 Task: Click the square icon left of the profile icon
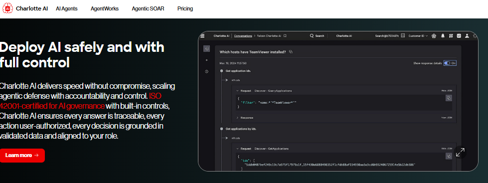click(459, 36)
